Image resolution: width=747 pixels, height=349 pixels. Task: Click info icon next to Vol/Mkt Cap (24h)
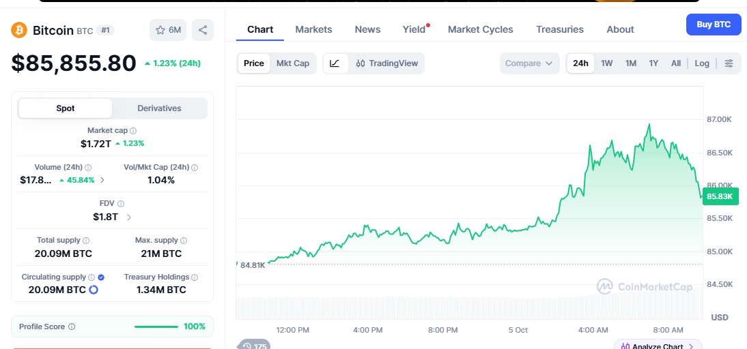pos(195,168)
